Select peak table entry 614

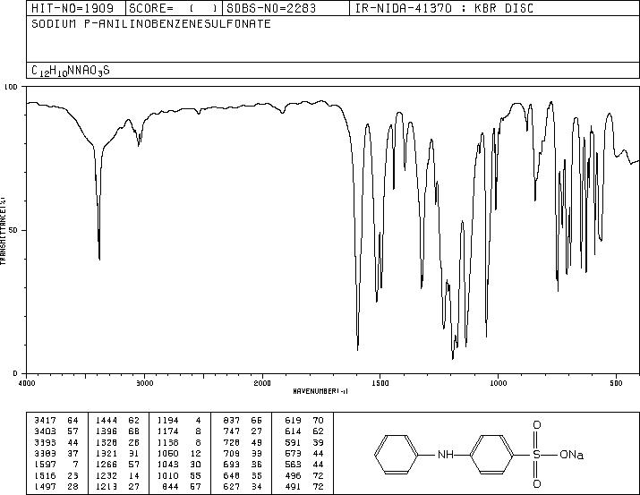click(x=293, y=431)
